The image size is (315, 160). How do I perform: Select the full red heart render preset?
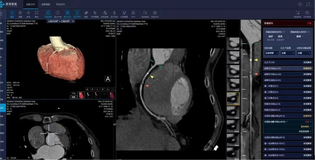[x=81, y=95]
